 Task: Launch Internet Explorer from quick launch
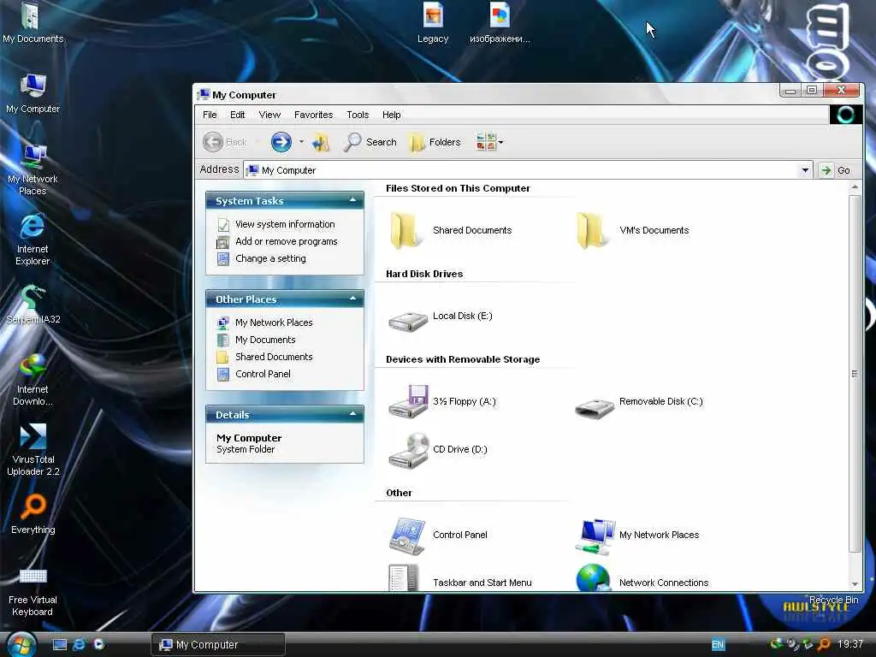[79, 644]
